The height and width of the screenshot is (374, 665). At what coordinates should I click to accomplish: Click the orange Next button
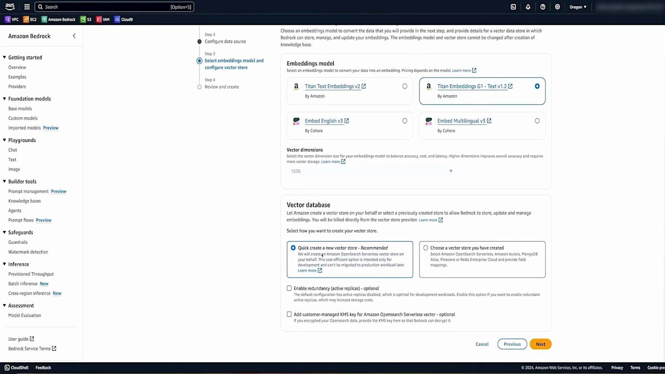point(540,344)
